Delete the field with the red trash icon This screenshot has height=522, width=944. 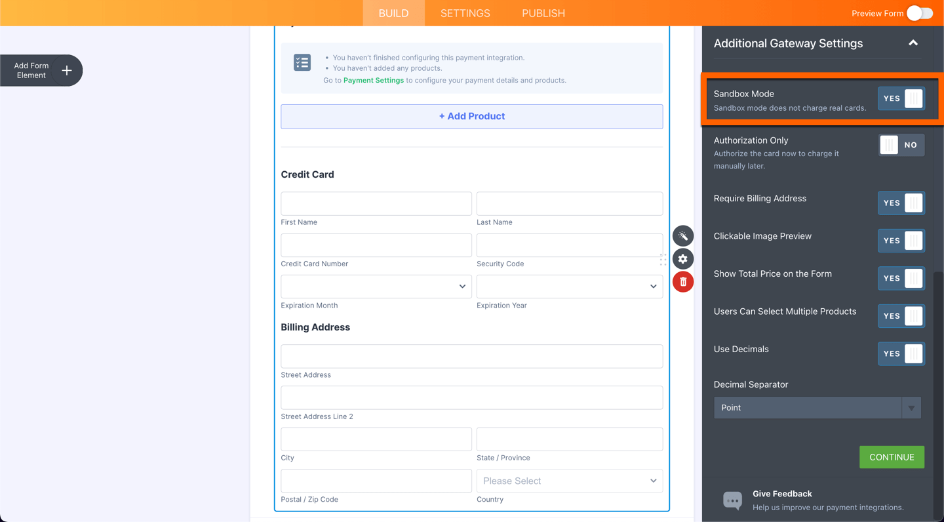tap(683, 282)
